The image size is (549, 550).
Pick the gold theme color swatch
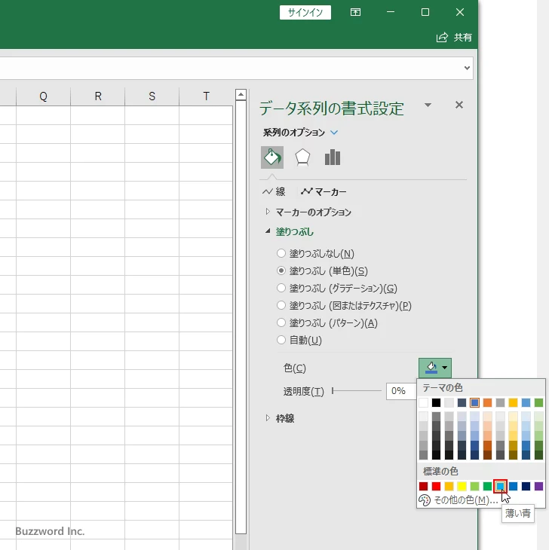click(x=513, y=402)
